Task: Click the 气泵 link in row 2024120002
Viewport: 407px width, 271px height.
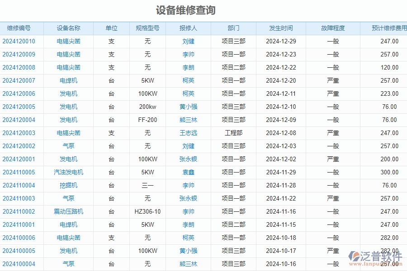Action: pyautogui.click(x=68, y=146)
